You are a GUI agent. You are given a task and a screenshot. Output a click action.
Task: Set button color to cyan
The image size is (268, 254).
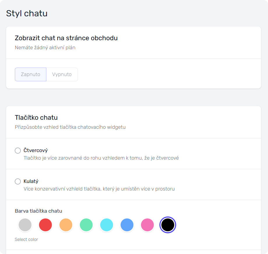tap(107, 225)
